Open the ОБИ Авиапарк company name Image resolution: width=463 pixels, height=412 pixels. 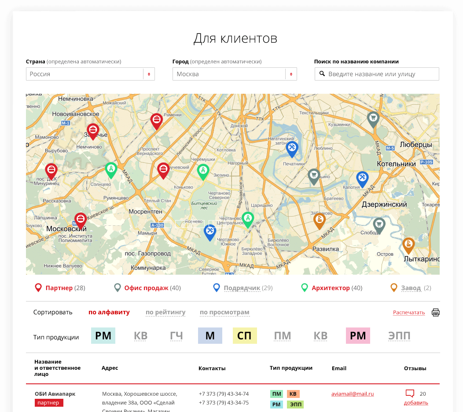(x=55, y=394)
